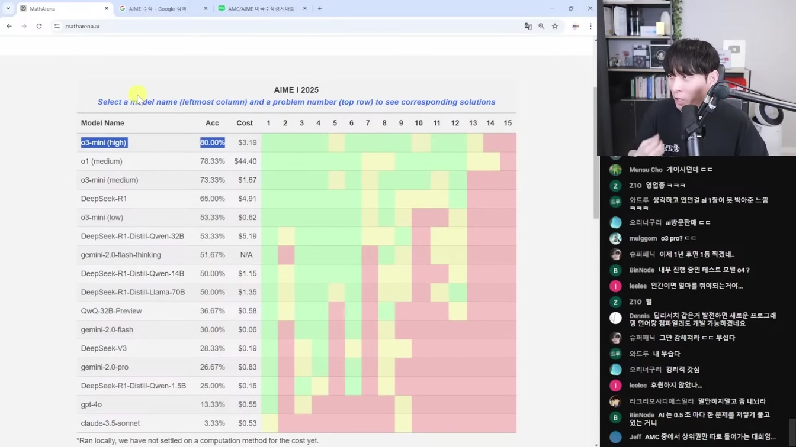Open the zoom magnifier icon in address bar
Viewport: 796px width, 447px height.
click(x=541, y=26)
